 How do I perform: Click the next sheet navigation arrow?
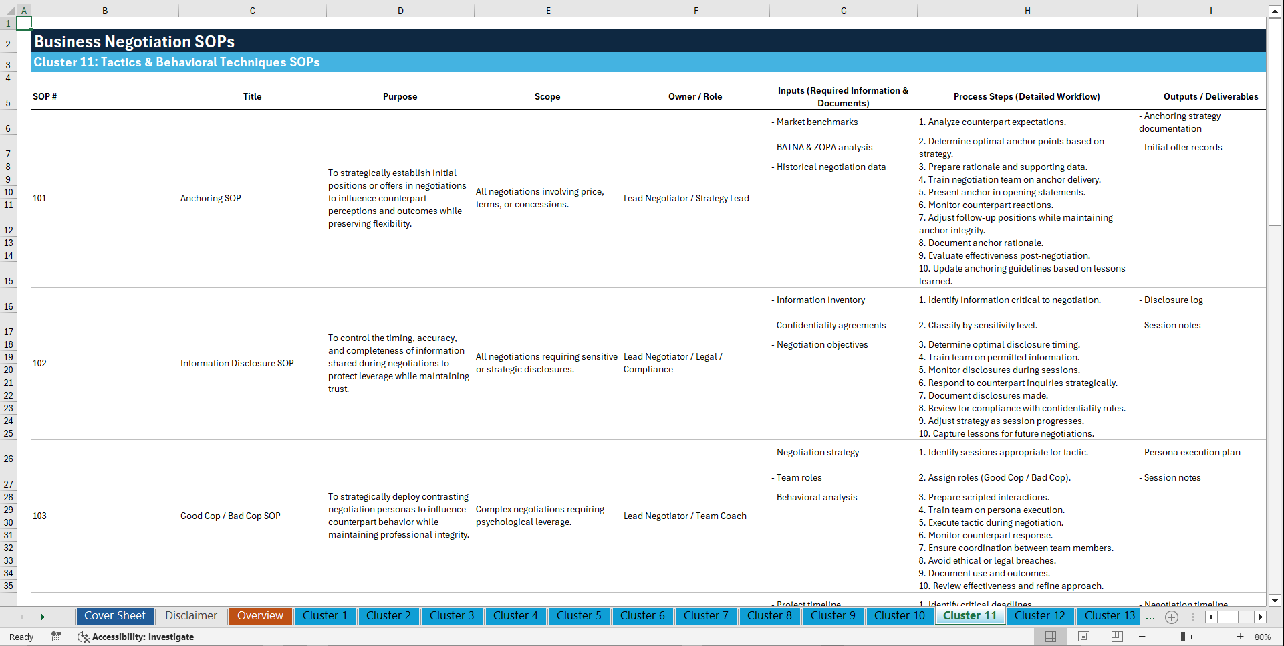point(43,617)
